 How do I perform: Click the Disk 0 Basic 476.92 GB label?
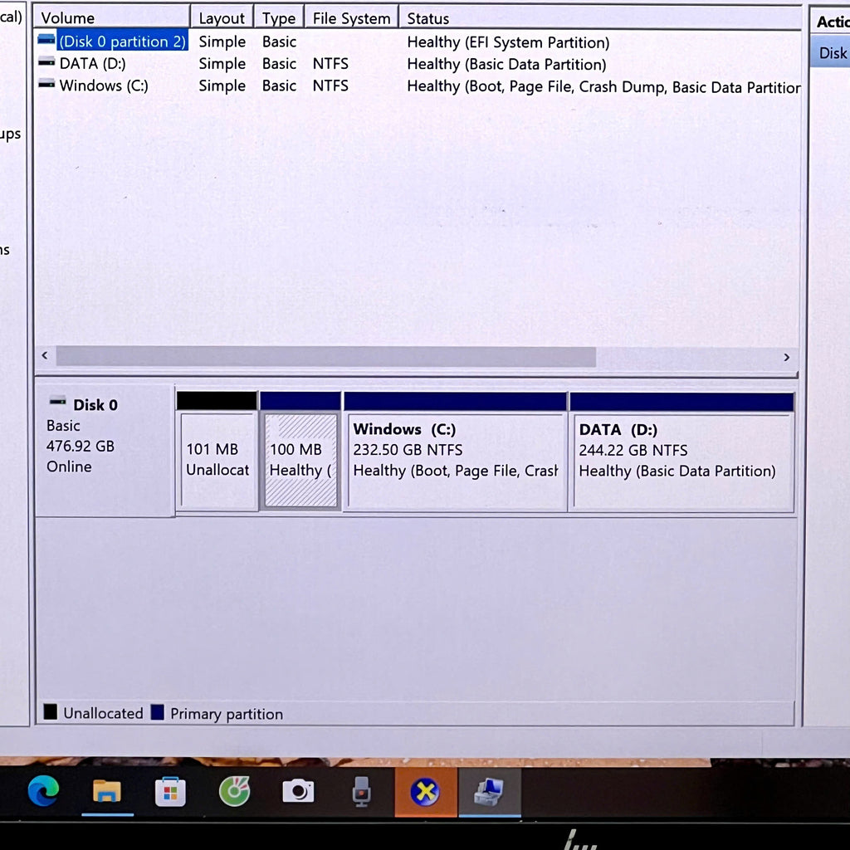[105, 450]
